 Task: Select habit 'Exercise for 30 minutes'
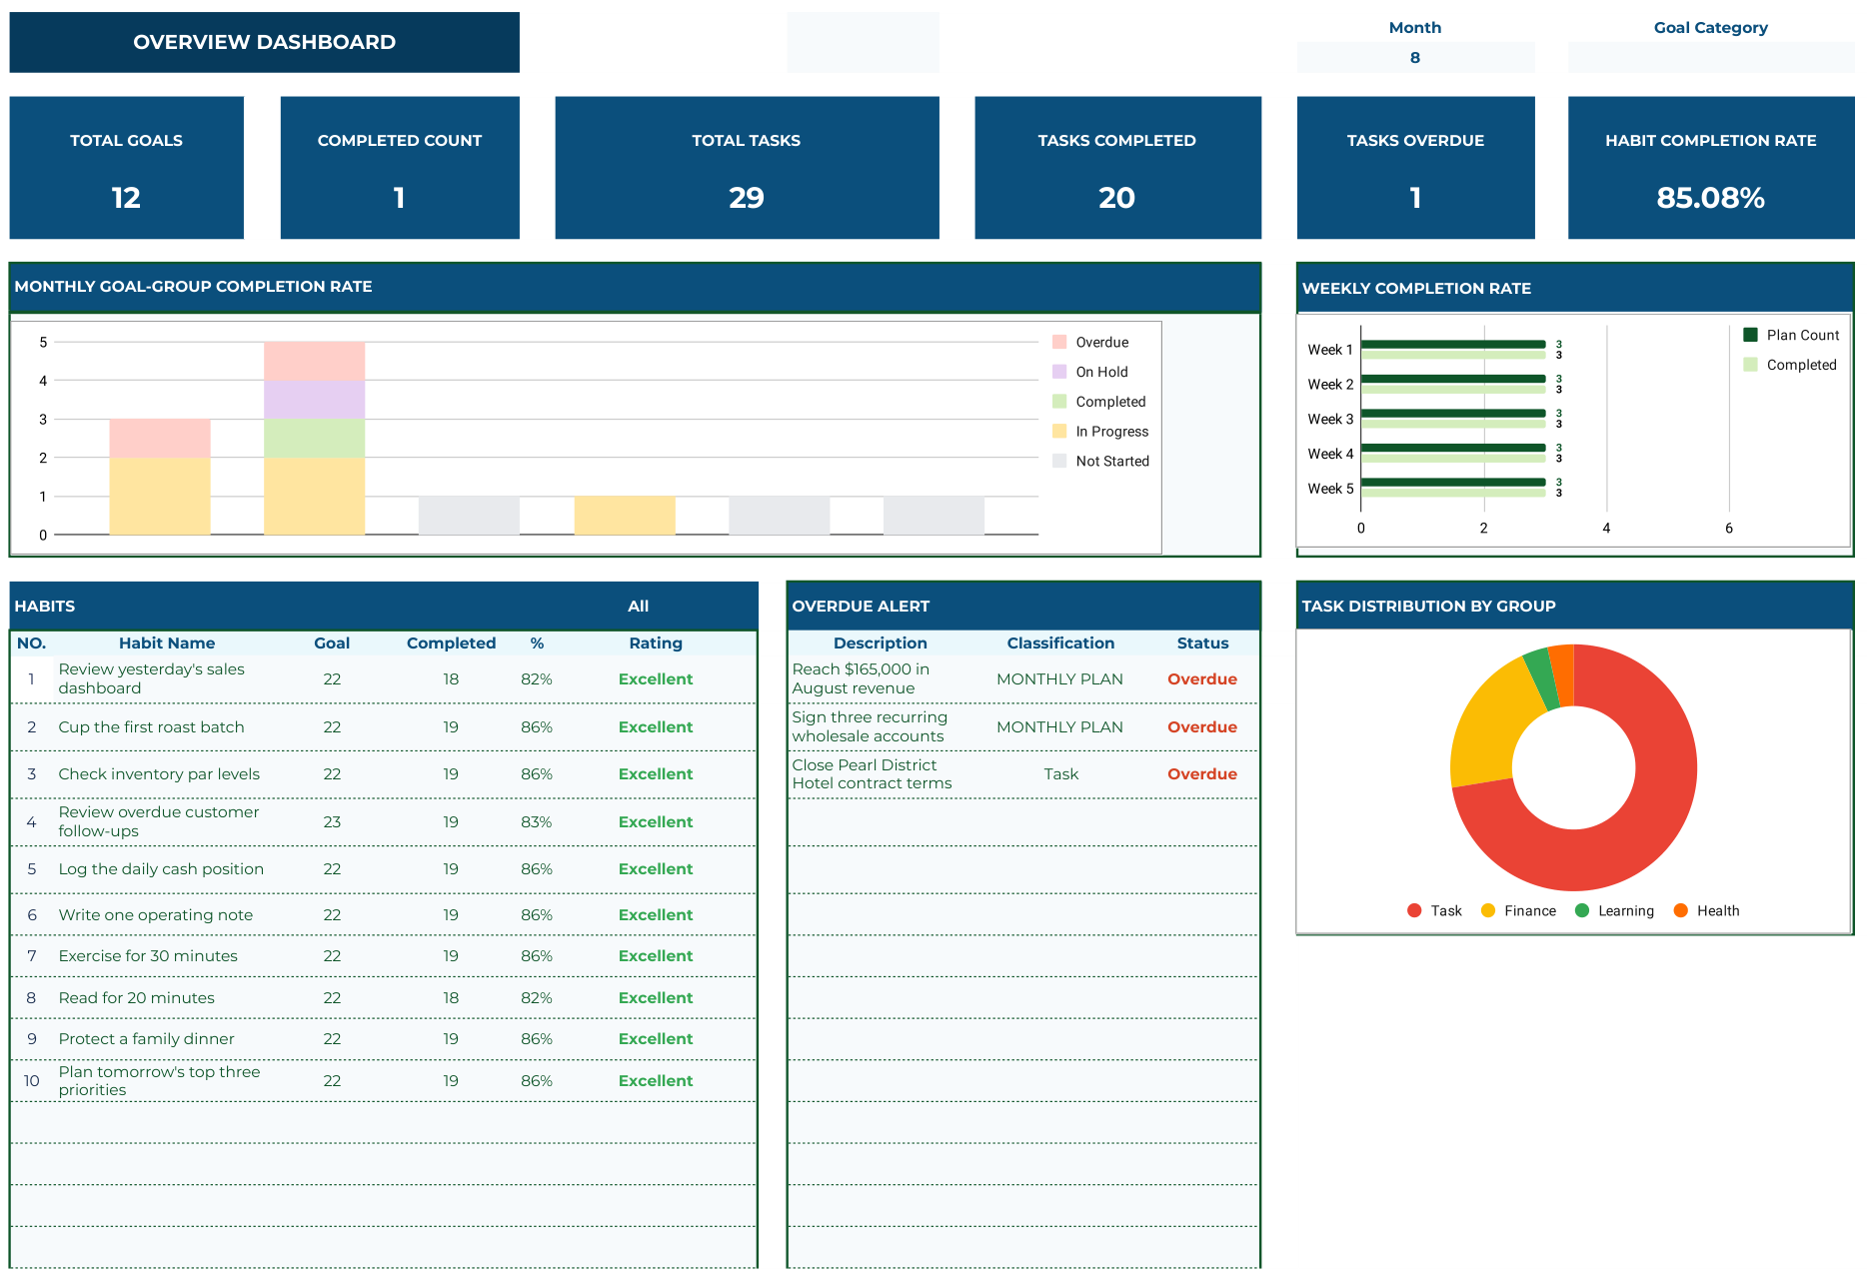coord(148,956)
